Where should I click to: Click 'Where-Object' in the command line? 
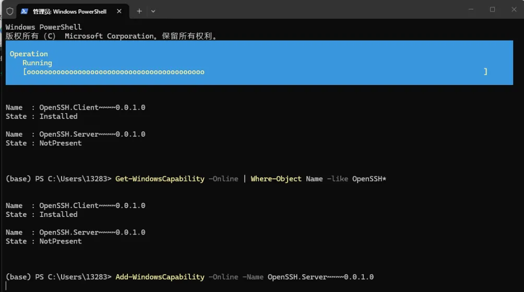pyautogui.click(x=276, y=179)
